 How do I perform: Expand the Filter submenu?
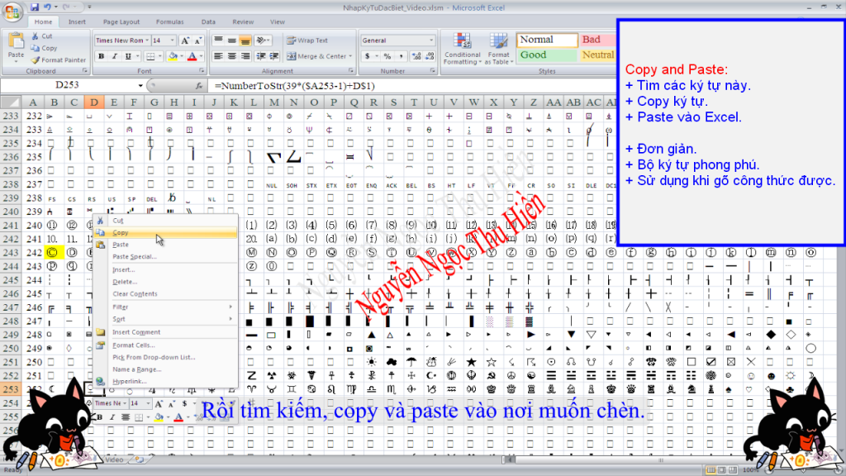click(165, 307)
